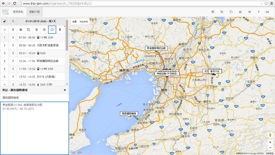
Task: Open the day header options menu dots
Action: point(13,21)
